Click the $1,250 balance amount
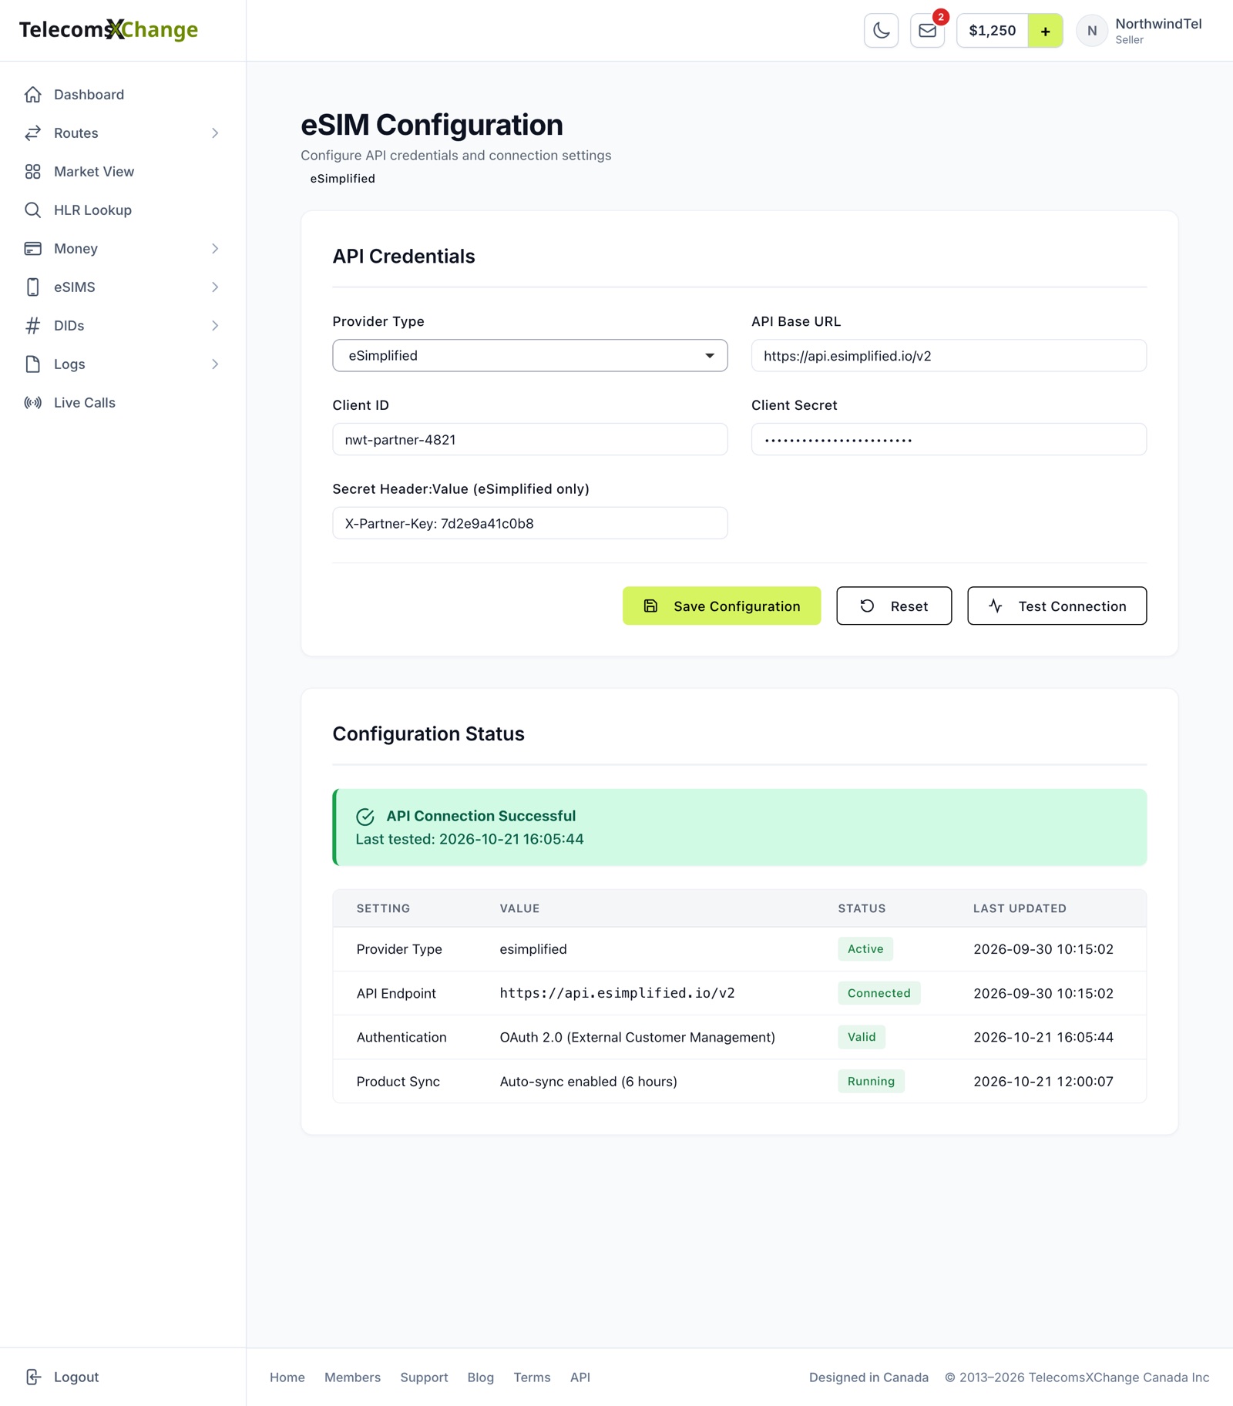The height and width of the screenshot is (1406, 1233). point(993,31)
